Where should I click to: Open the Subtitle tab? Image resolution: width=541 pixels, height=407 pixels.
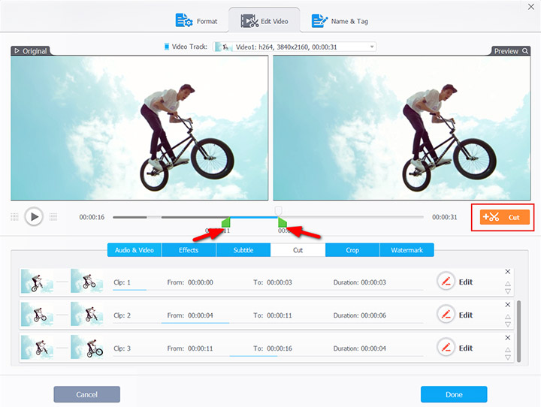pos(243,250)
